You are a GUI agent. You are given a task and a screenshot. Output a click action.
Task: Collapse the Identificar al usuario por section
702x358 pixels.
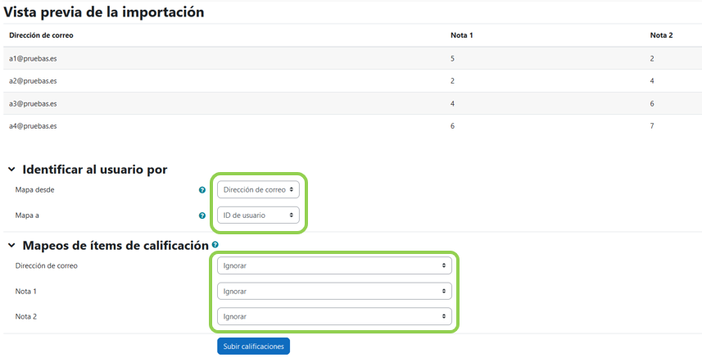point(11,170)
